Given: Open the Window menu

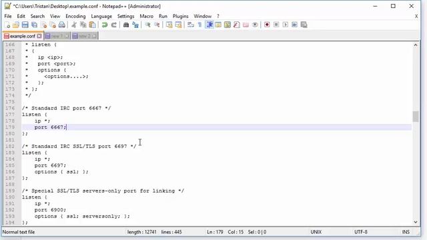Looking at the screenshot, I should coord(202,16).
